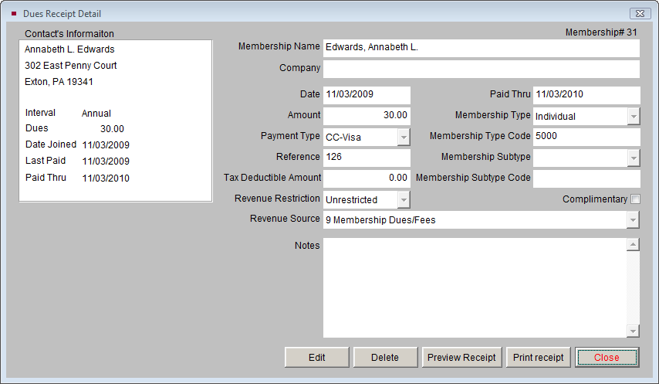The height and width of the screenshot is (384, 659).
Task: Click the Membership Subtype Code field
Action: coord(586,178)
